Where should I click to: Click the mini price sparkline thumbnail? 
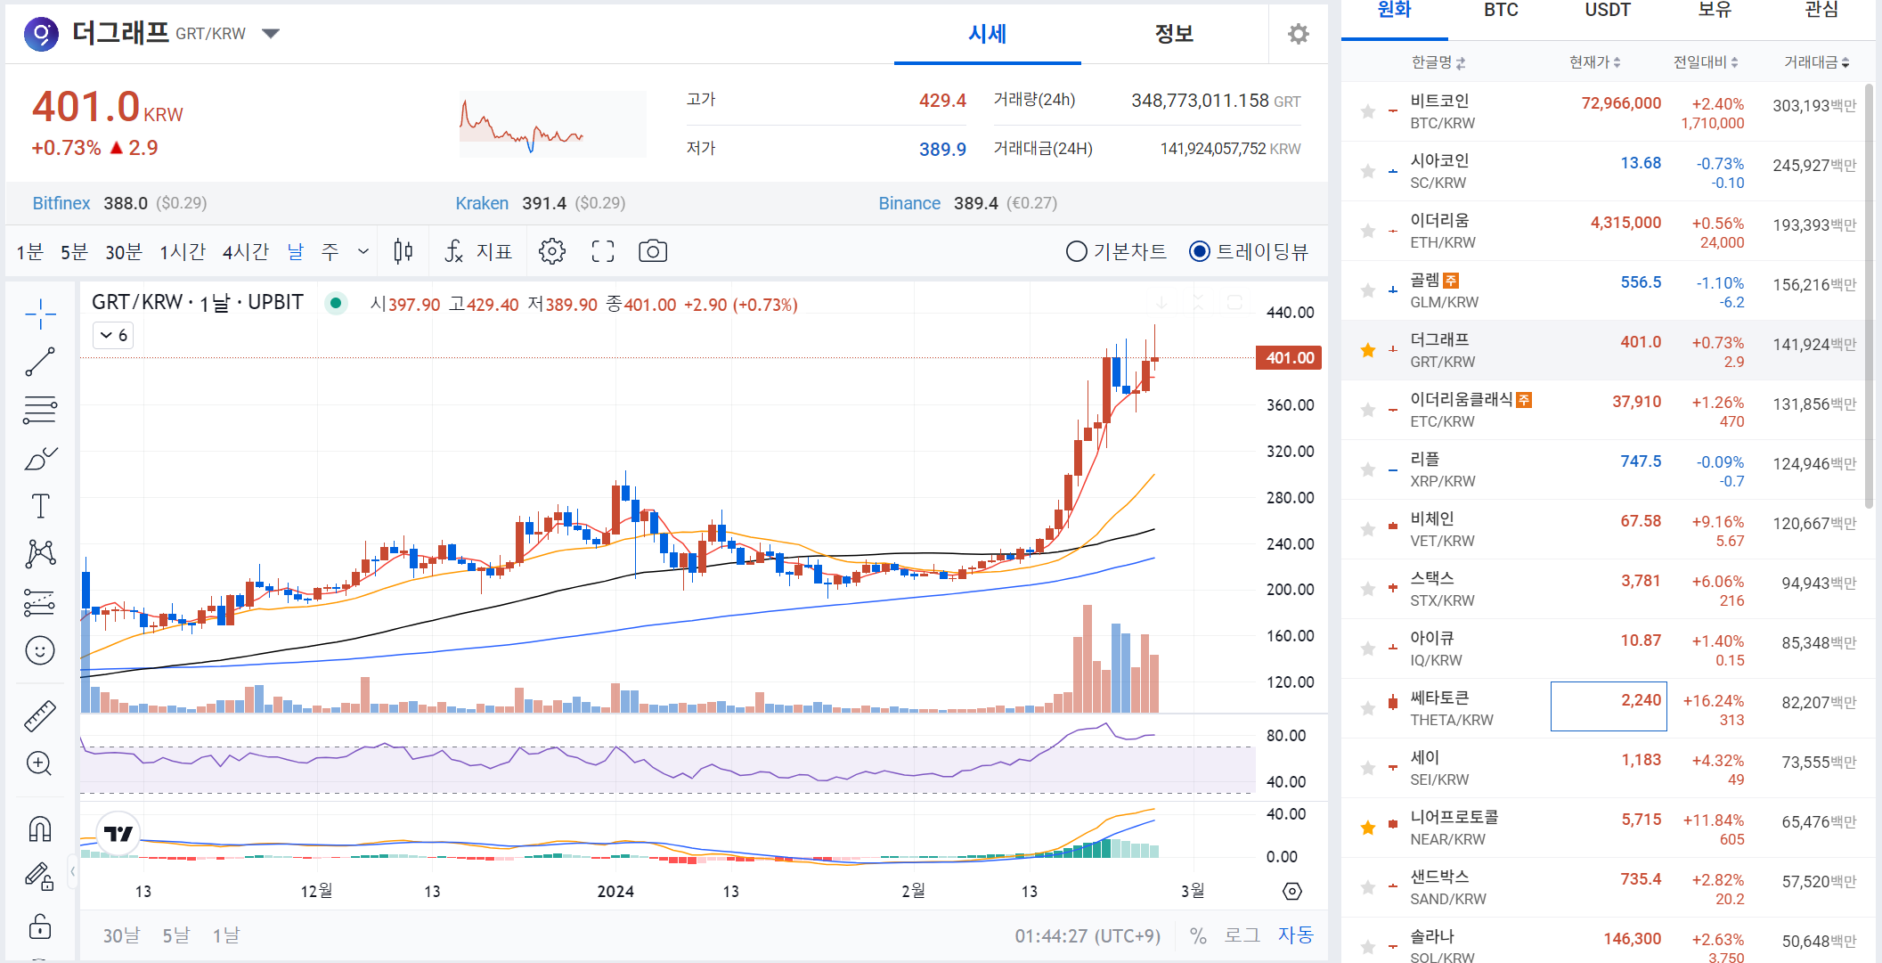click(x=552, y=125)
